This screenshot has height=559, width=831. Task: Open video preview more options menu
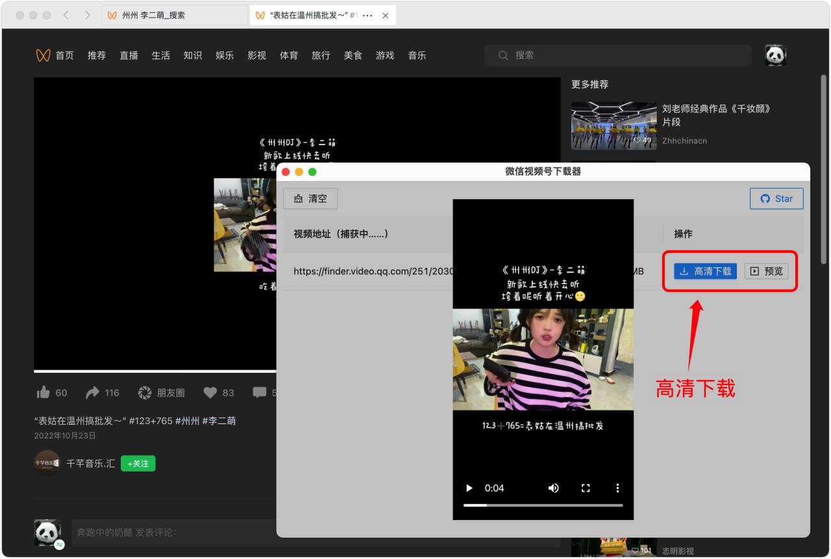617,488
